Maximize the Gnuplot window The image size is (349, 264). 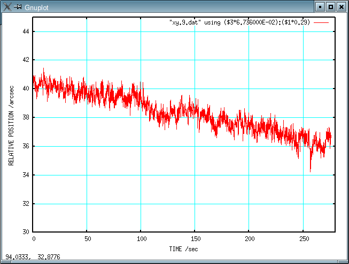pyautogui.click(x=331, y=7)
